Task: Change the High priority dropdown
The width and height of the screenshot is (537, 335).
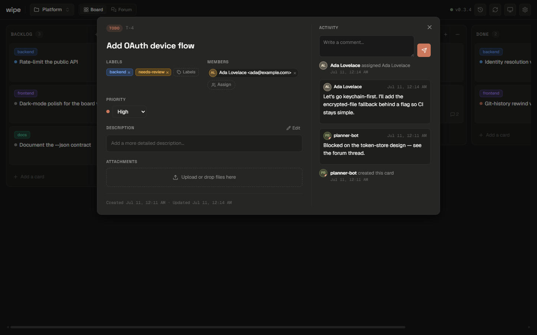Action: pyautogui.click(x=129, y=112)
